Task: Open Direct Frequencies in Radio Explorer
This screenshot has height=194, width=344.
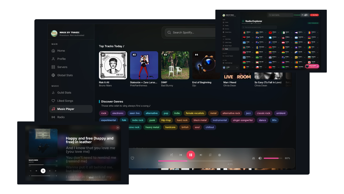Action: point(313,23)
